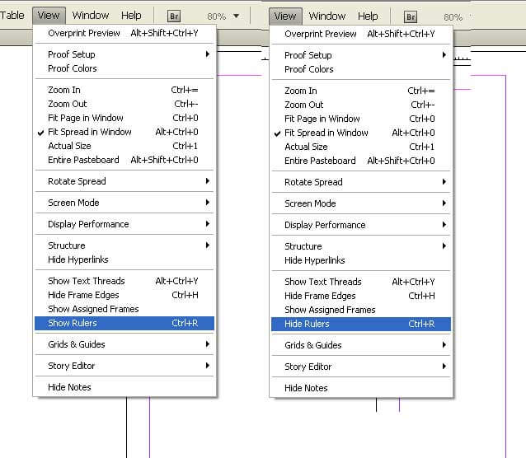Choose Zoom Out in left menu
This screenshot has height=458, width=526.
click(x=124, y=104)
